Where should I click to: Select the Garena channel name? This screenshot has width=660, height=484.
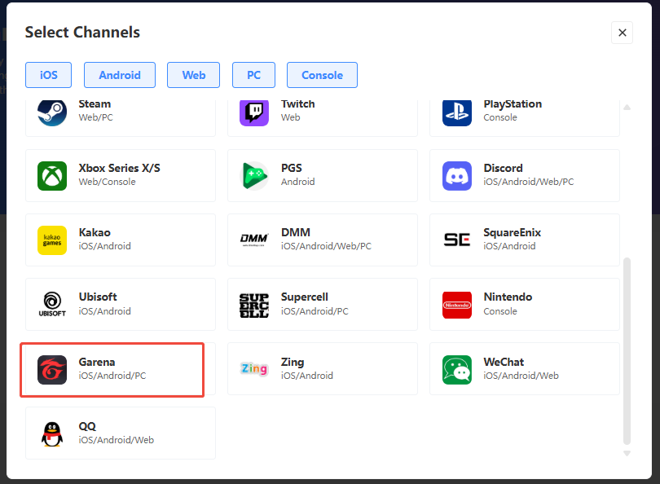[97, 362]
